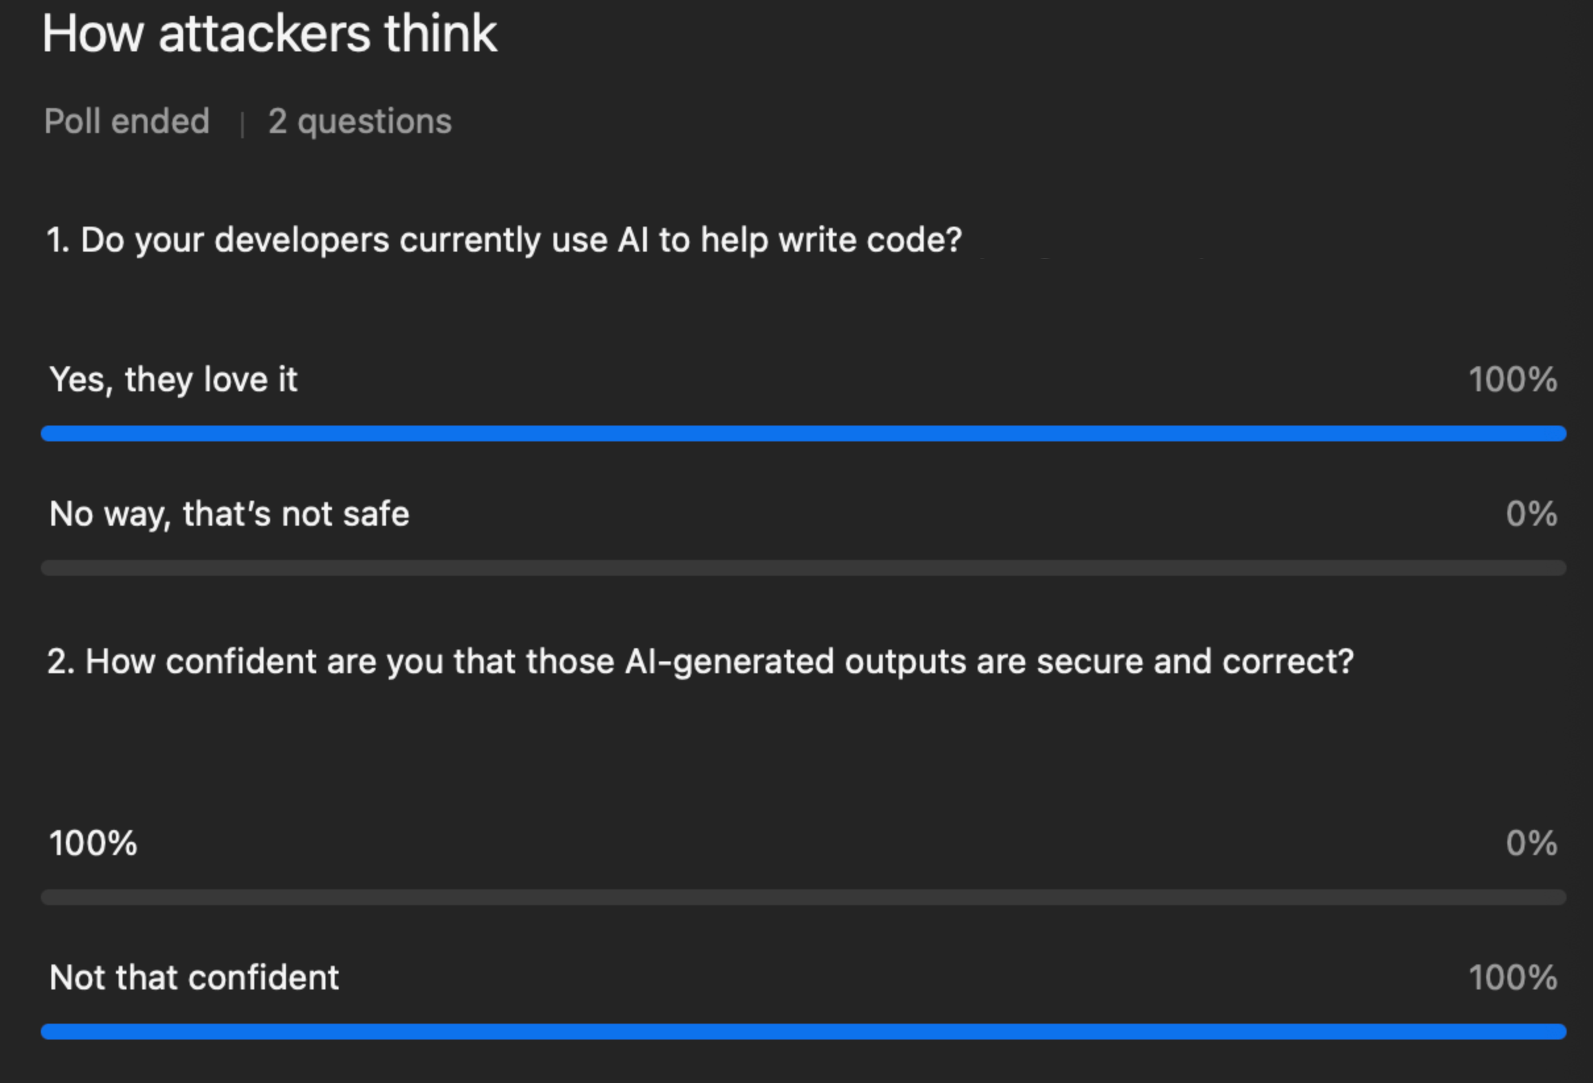Image resolution: width=1593 pixels, height=1083 pixels.
Task: Click the "2." number of second question
Action: pos(61,661)
